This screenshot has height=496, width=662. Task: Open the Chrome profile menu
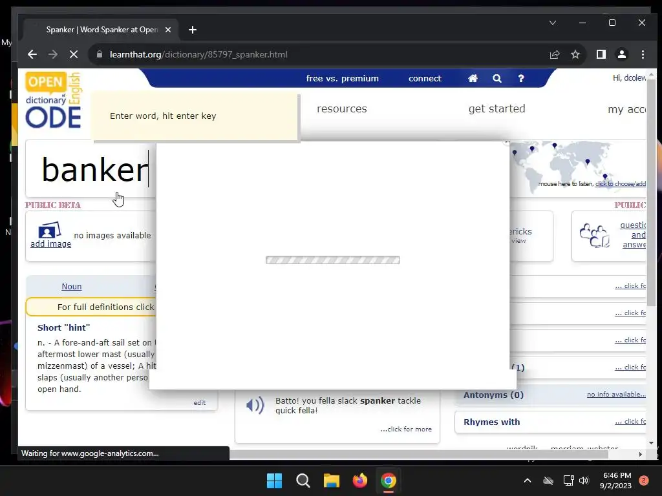(x=621, y=54)
